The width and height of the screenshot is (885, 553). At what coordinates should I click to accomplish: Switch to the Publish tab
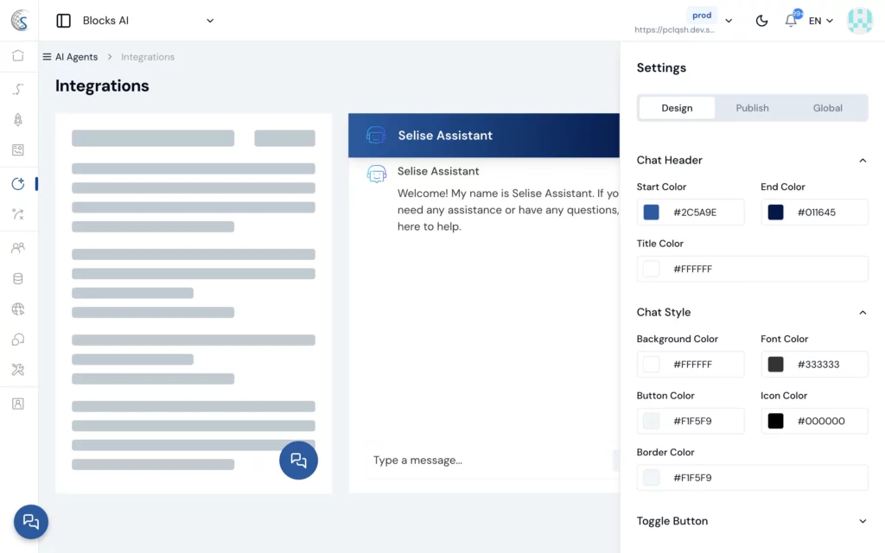(x=752, y=108)
